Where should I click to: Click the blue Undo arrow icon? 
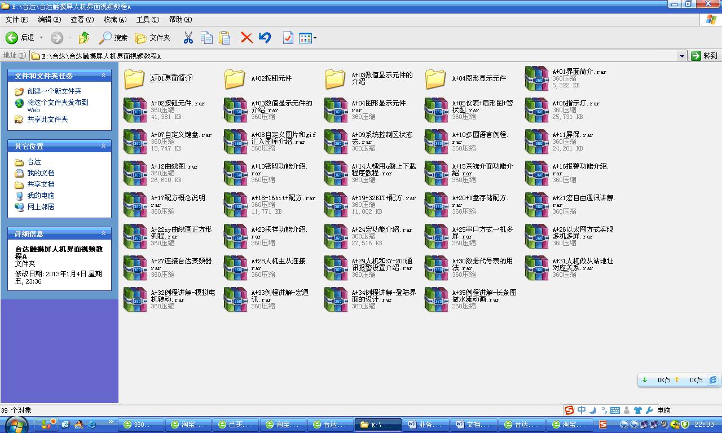pyautogui.click(x=265, y=38)
